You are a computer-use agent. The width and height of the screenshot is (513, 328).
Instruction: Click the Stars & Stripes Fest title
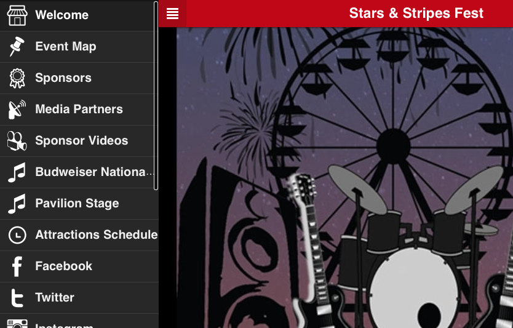coord(416,14)
